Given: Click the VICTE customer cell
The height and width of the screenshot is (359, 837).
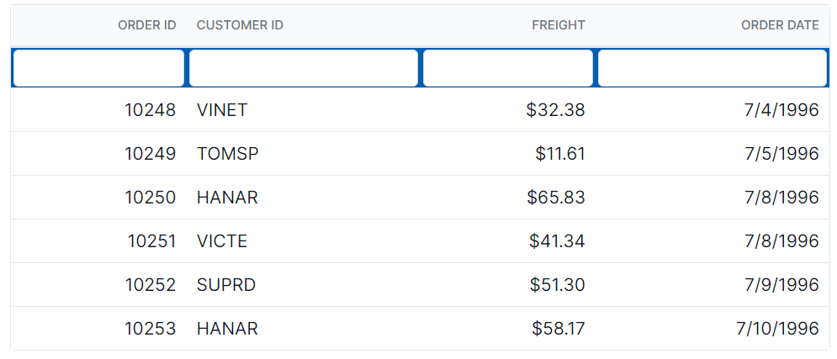Looking at the screenshot, I should point(222,241).
